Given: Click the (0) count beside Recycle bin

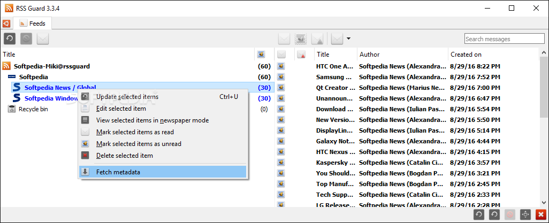Looking at the screenshot, I should pos(264,109).
